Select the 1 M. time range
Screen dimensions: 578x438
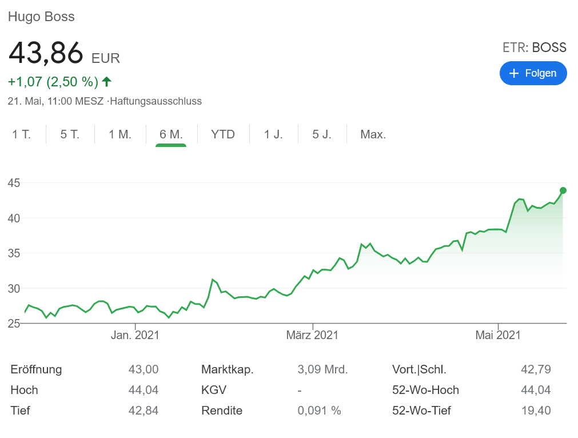click(x=120, y=134)
